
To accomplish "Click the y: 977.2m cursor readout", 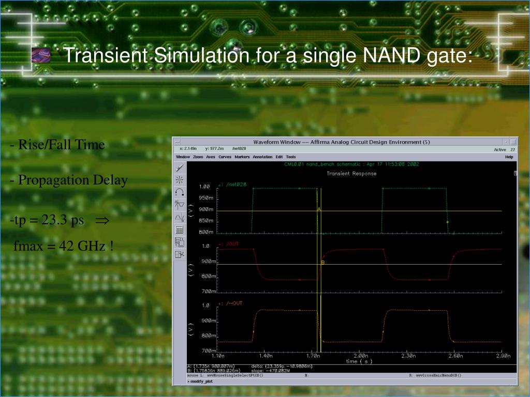I will (x=214, y=148).
